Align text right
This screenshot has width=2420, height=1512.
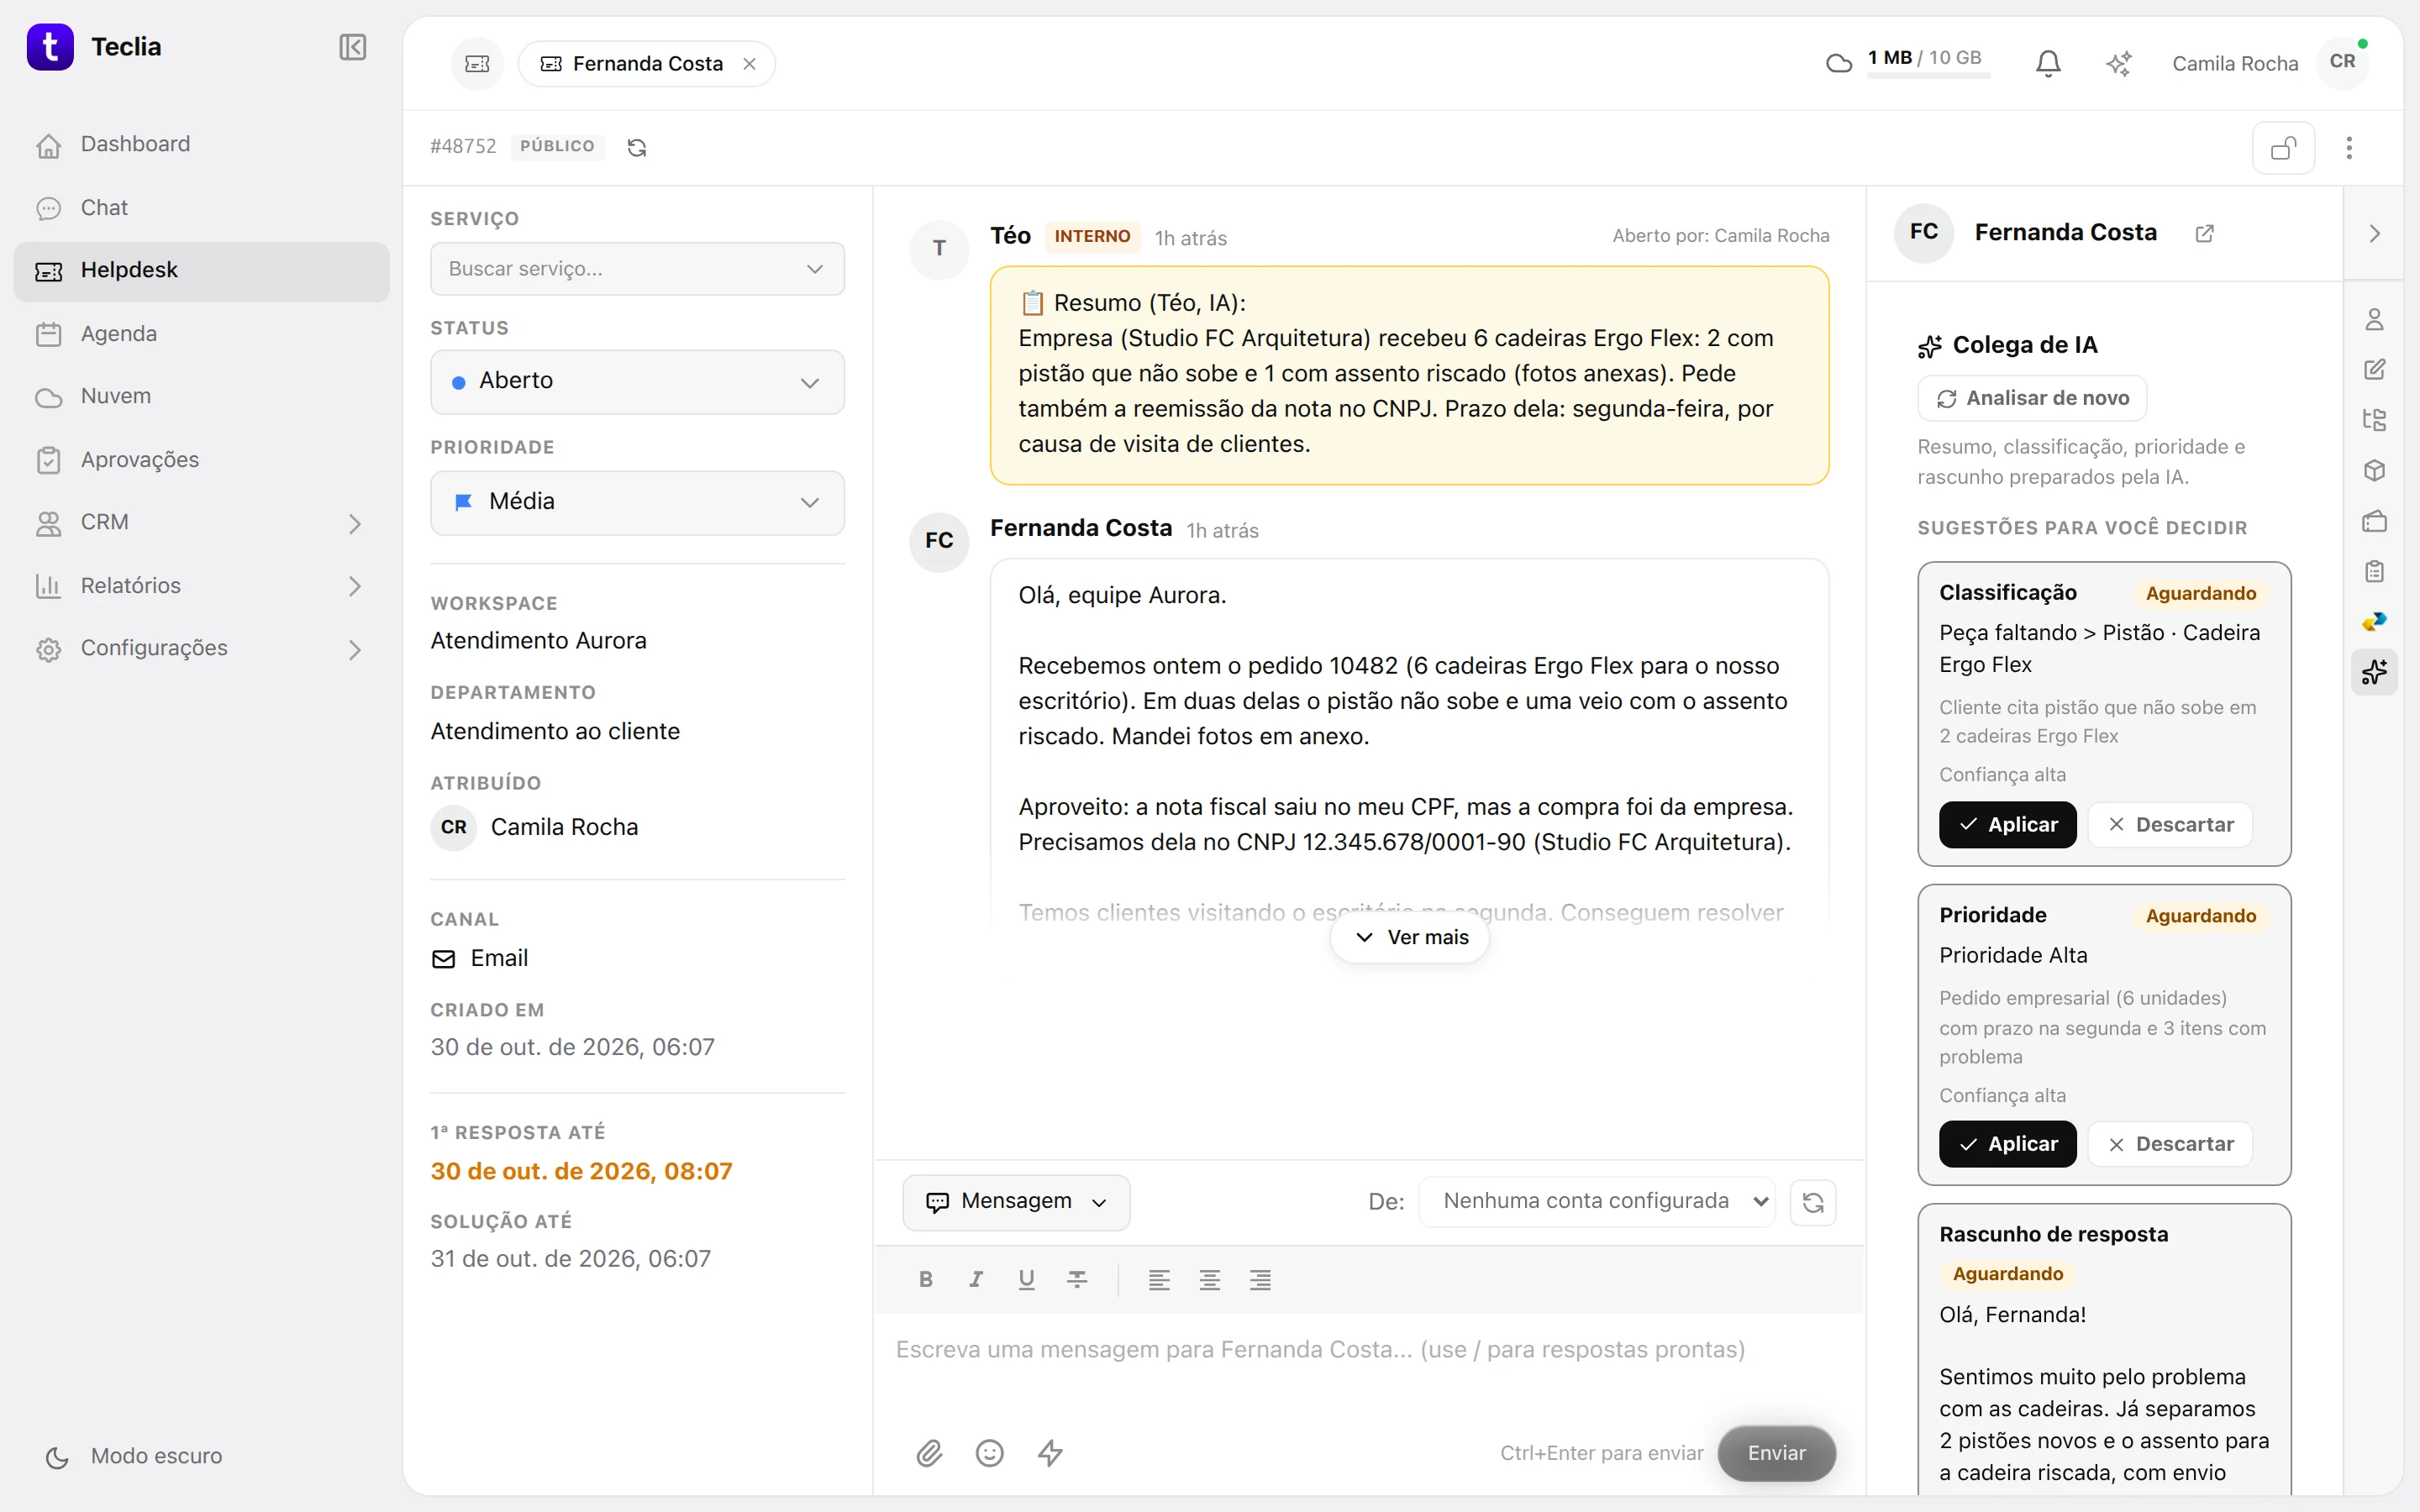(1260, 1280)
